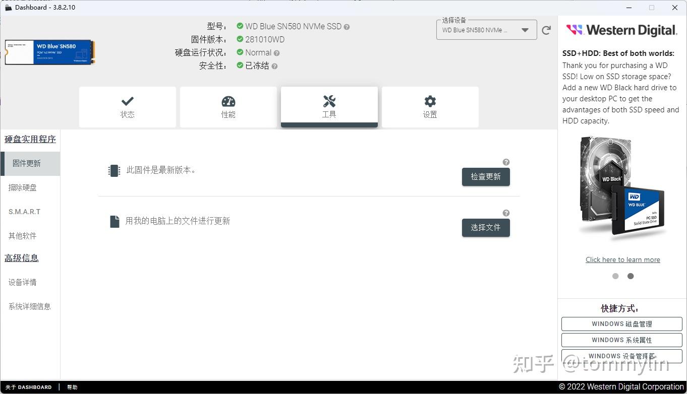The height and width of the screenshot is (394, 687).
Task: Open the help icon next to model name
Action: [347, 27]
